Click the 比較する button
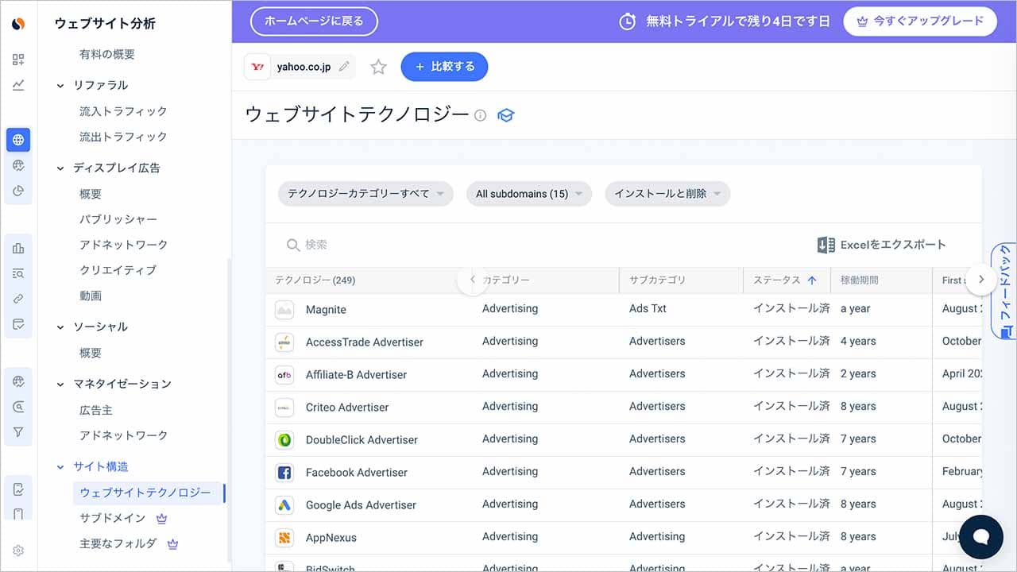 coord(444,67)
